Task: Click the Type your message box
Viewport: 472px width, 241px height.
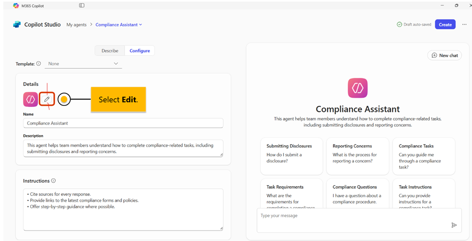Action: 359,220
